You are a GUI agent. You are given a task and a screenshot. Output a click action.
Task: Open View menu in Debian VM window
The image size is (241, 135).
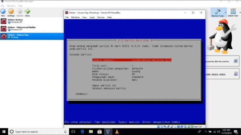tap(84, 17)
